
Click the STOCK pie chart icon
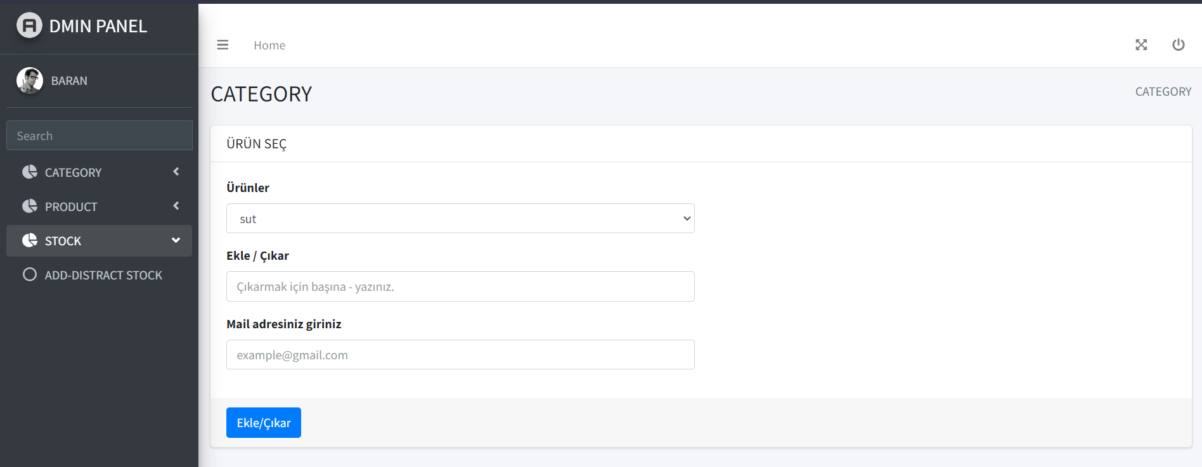29,240
